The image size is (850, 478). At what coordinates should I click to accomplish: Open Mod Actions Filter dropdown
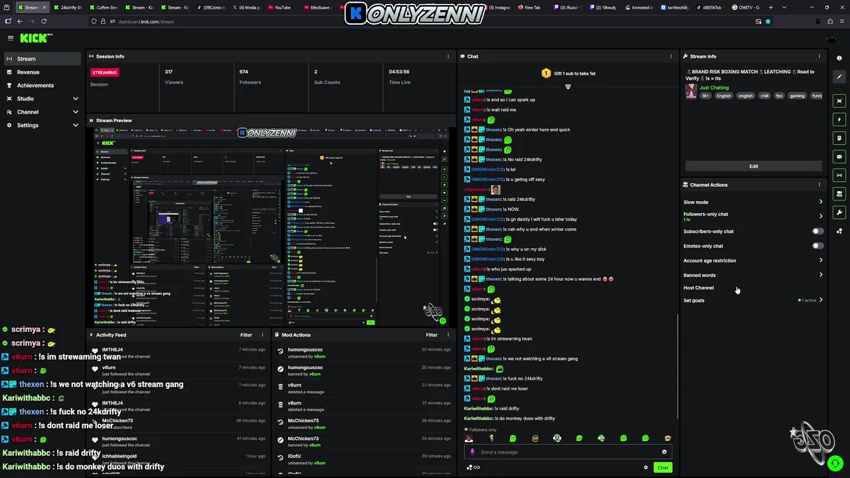click(x=432, y=335)
